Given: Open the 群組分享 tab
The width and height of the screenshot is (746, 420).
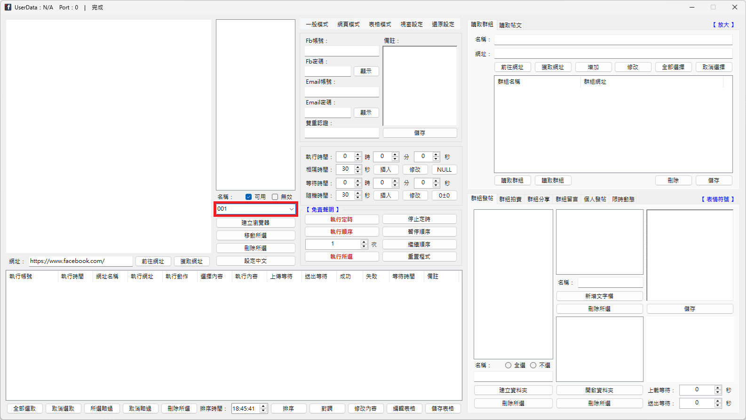Looking at the screenshot, I should click(x=539, y=199).
